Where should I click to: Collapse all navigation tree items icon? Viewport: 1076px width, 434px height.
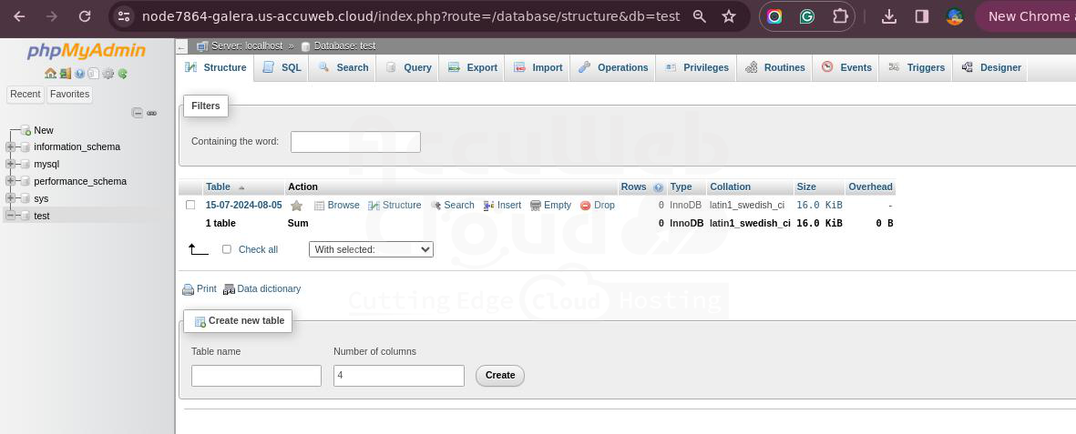click(138, 113)
